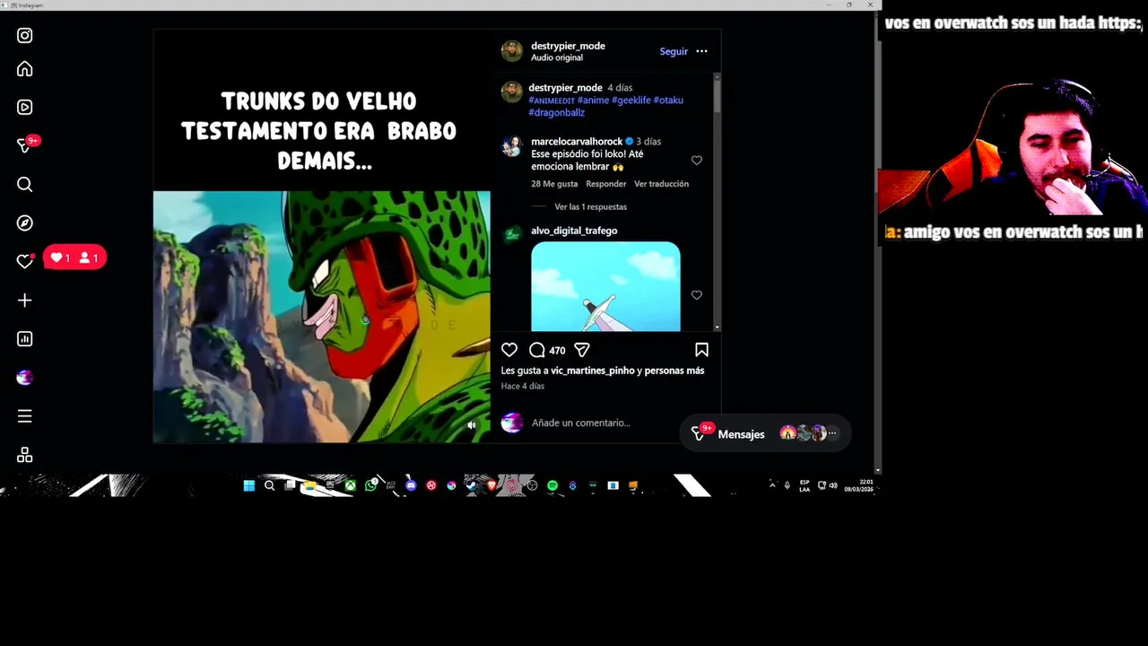Open post options three-dot menu

click(x=702, y=51)
